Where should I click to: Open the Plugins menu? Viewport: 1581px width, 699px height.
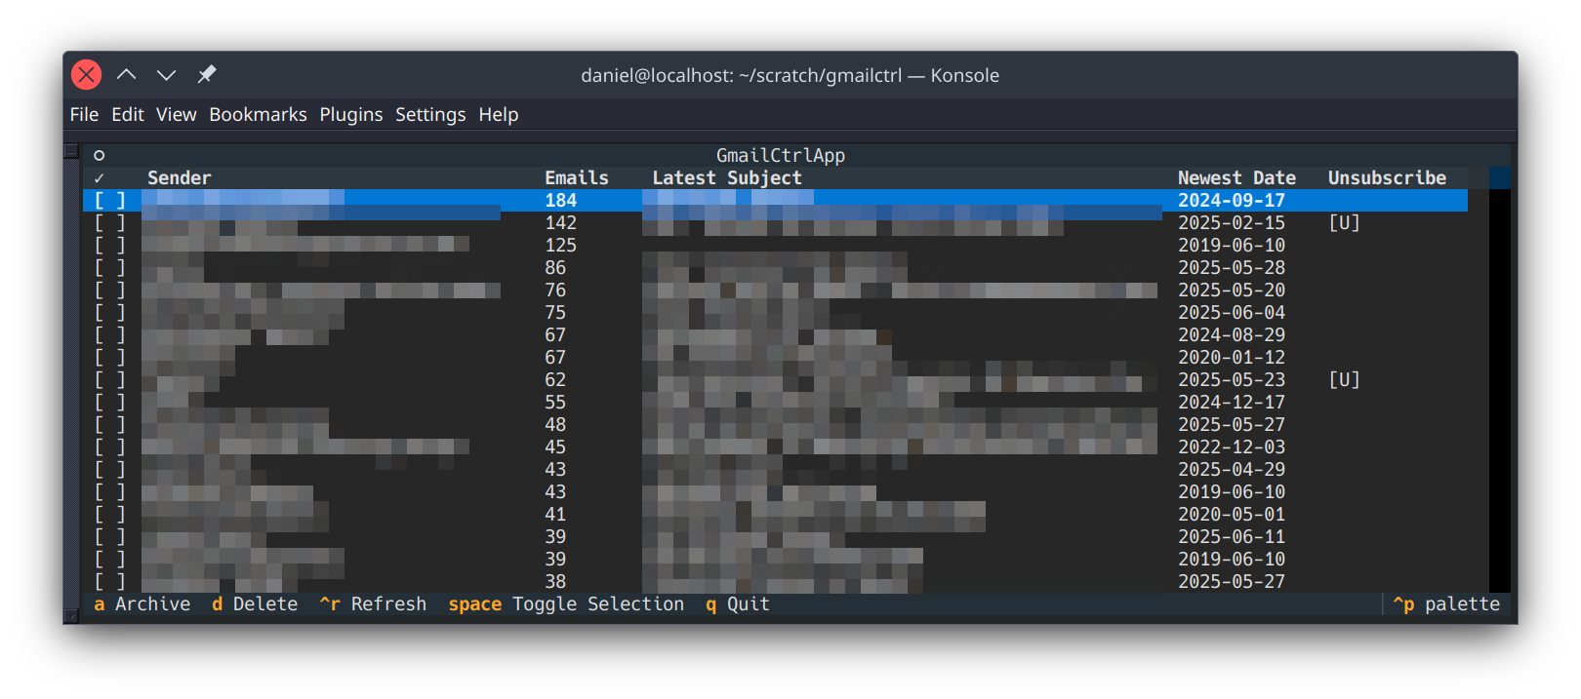coord(351,115)
